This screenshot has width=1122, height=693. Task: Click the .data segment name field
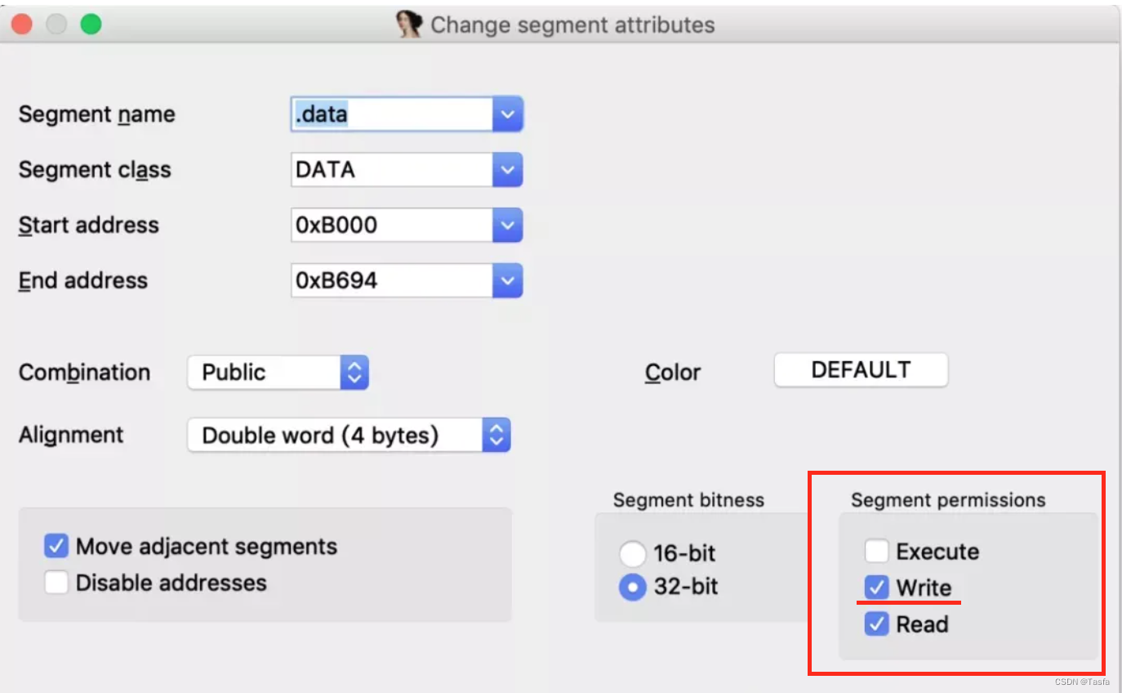click(x=392, y=114)
